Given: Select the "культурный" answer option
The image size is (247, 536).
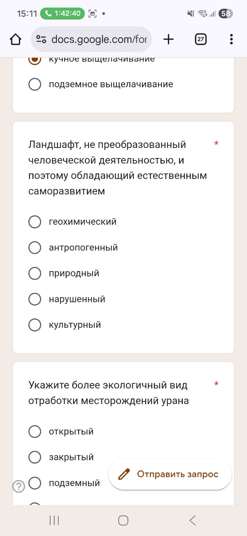Looking at the screenshot, I should pyautogui.click(x=35, y=325).
